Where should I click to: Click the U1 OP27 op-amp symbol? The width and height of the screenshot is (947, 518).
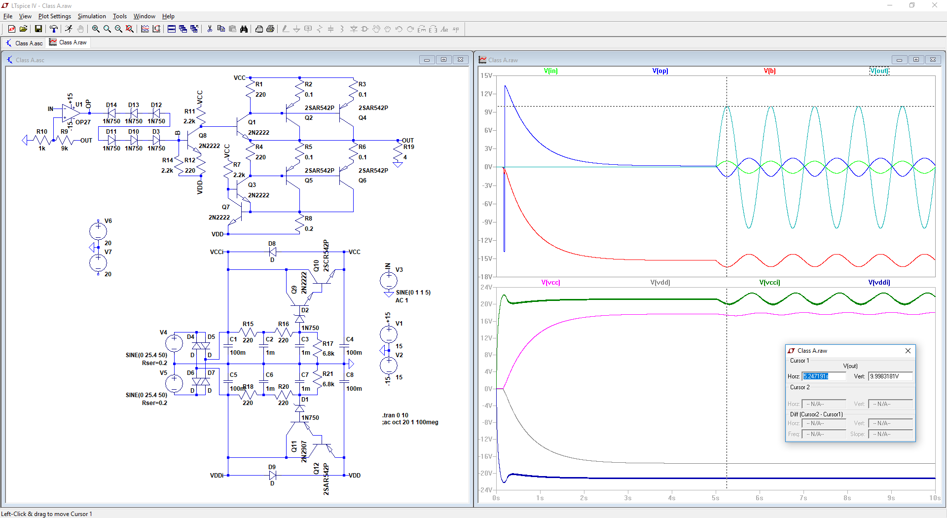(71, 113)
